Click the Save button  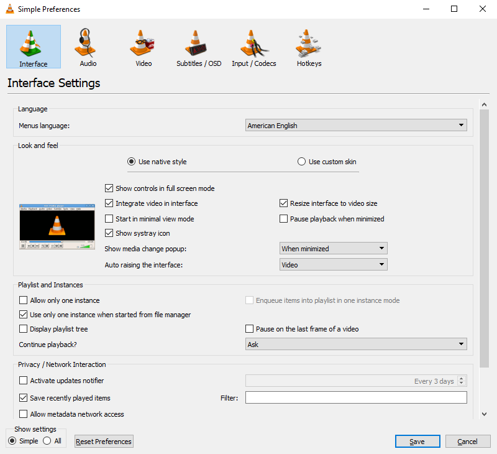(417, 442)
